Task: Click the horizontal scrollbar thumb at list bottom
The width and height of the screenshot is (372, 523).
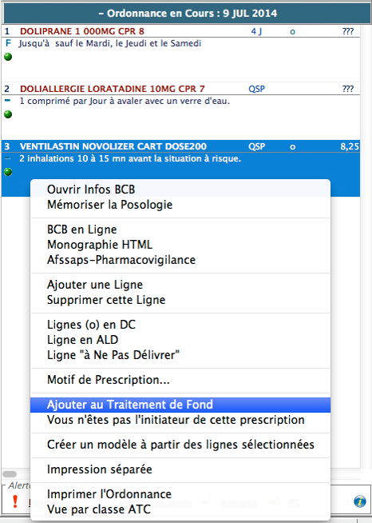Action: coord(10,474)
